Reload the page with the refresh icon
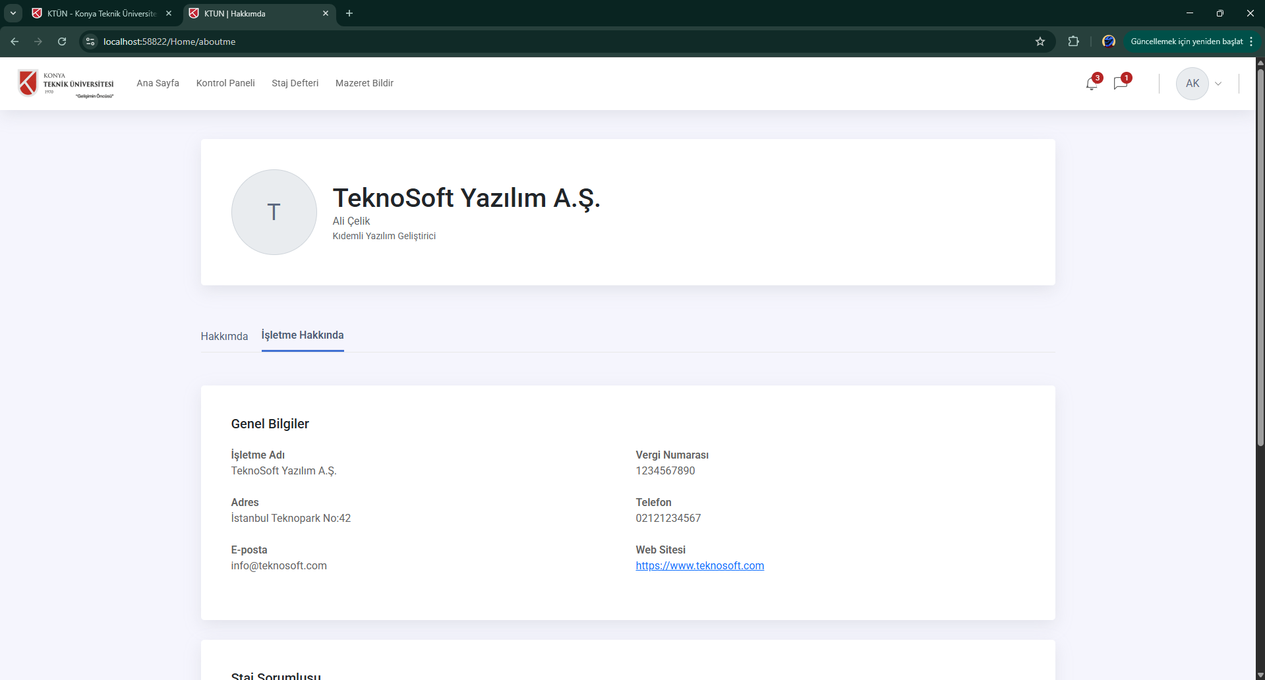 62,42
